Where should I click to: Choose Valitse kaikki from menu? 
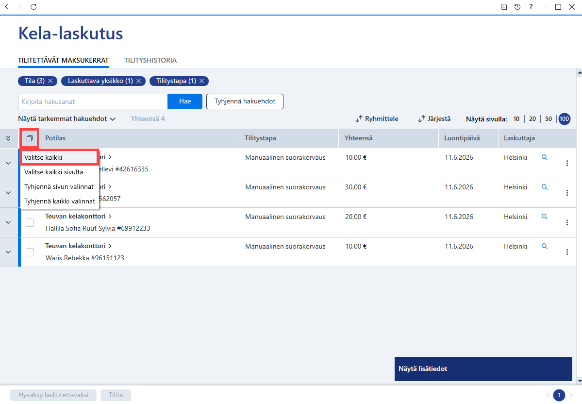pos(59,157)
